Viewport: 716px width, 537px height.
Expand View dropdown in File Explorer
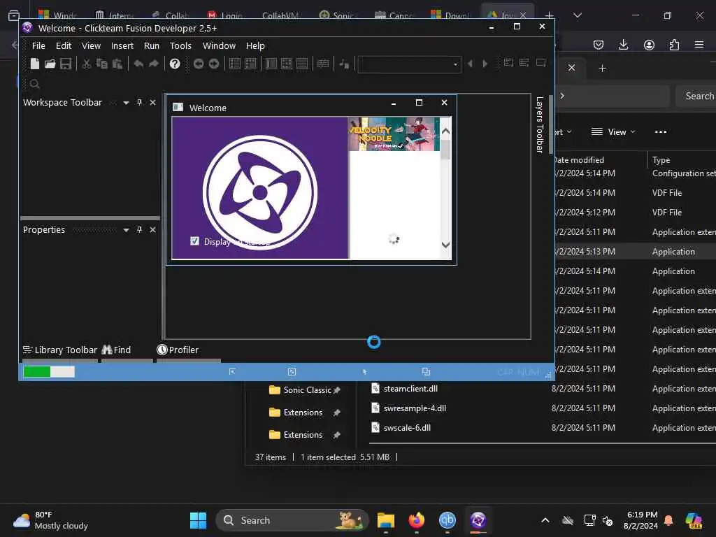(x=613, y=132)
